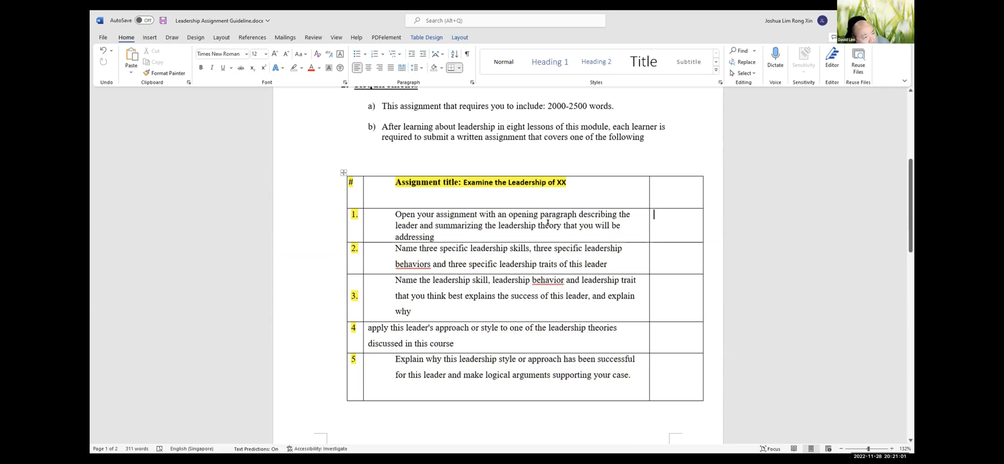Click the vertical document scrollbar thumb
Viewport: 1004px width, 464px height.
click(911, 205)
